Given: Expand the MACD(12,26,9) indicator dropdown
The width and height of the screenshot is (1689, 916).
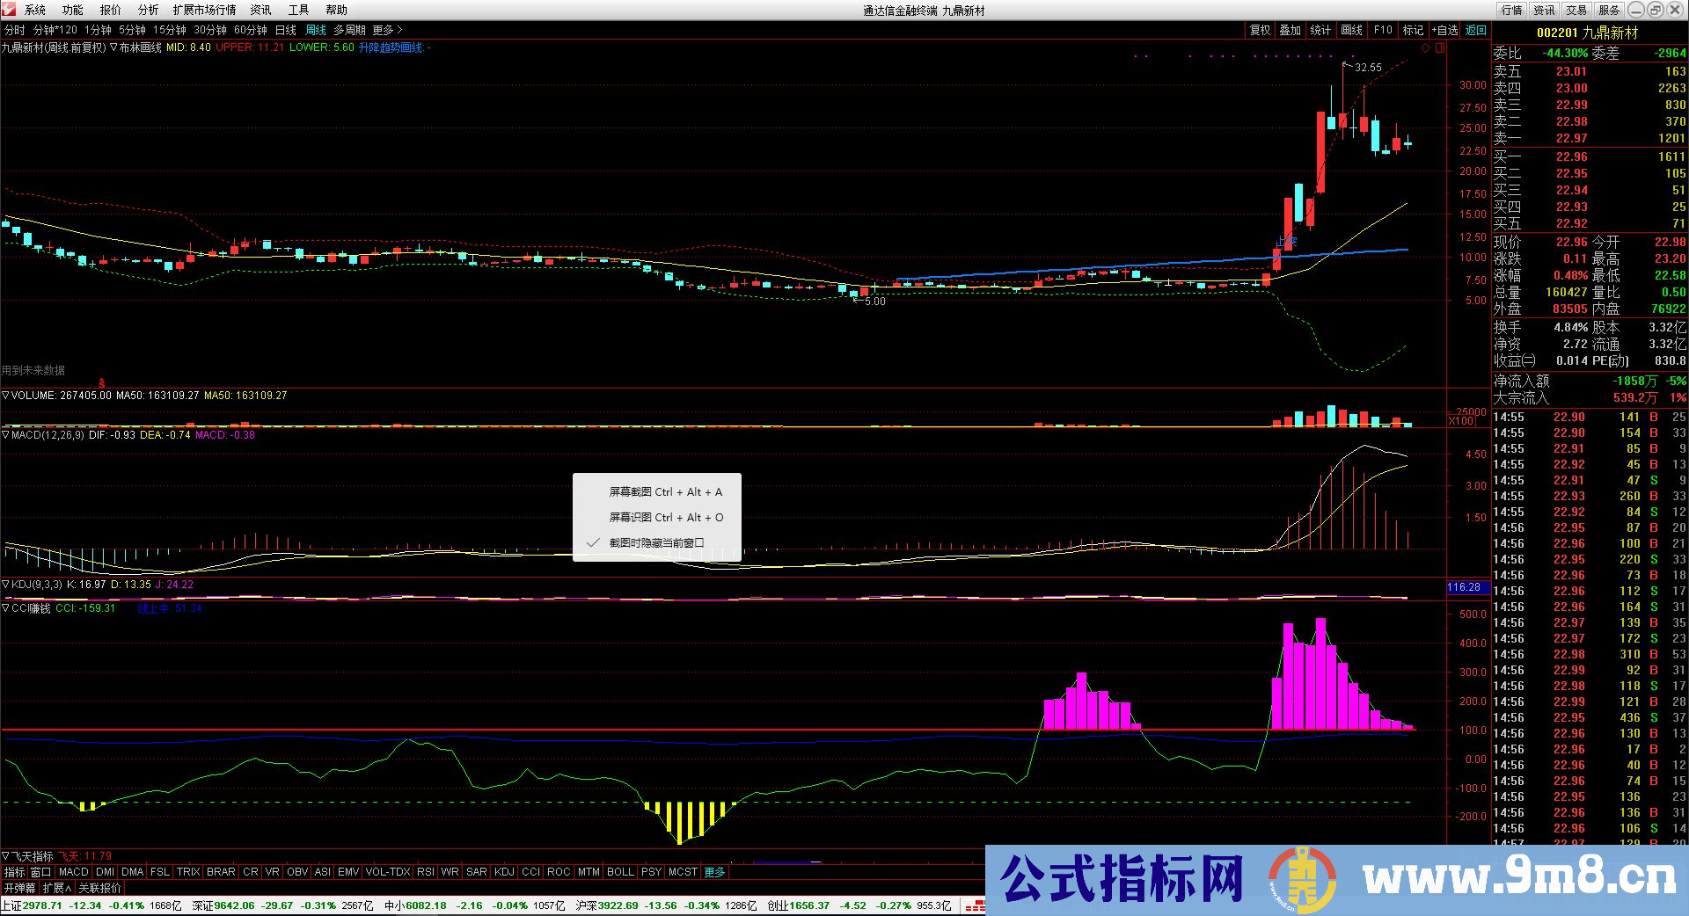Looking at the screenshot, I should click(6, 435).
